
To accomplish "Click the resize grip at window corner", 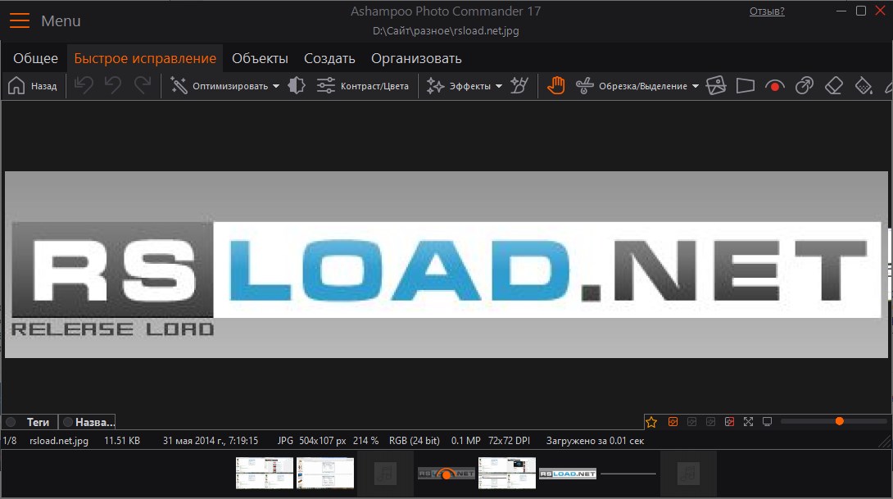I will pyautogui.click(x=885, y=442).
